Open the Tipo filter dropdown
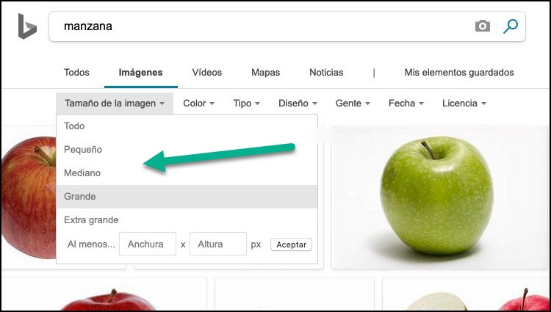The image size is (551, 312). (x=246, y=104)
